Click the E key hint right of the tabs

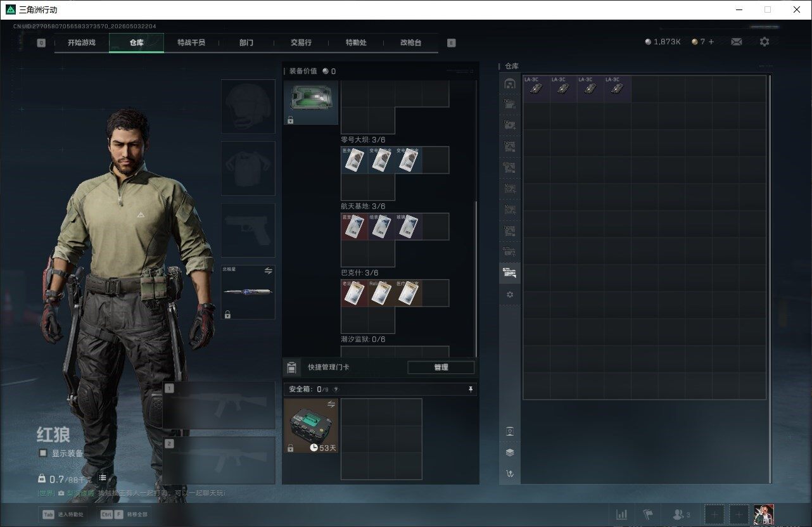pos(451,43)
